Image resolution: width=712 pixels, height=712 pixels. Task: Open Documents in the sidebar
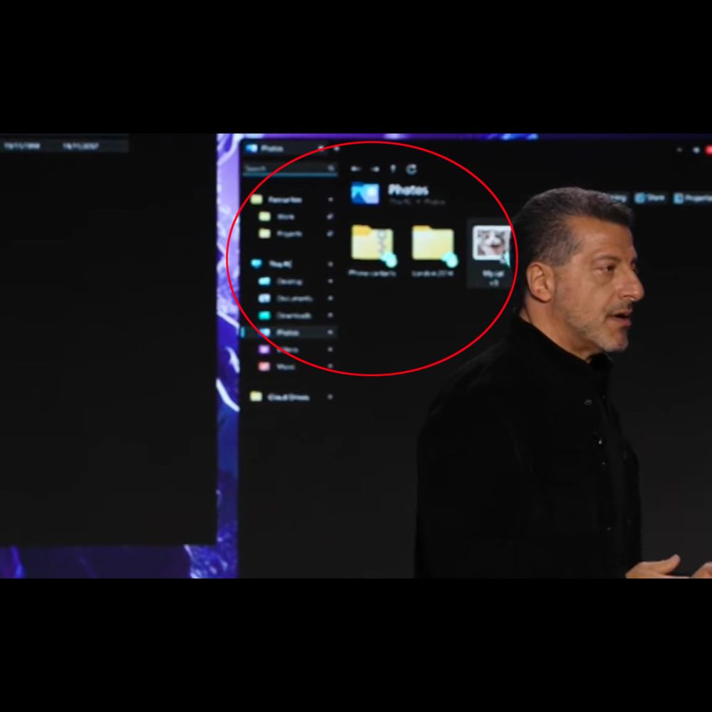click(295, 299)
